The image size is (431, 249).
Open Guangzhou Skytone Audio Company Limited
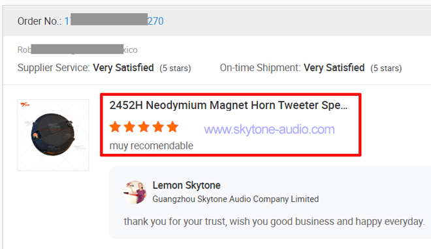pos(236,199)
